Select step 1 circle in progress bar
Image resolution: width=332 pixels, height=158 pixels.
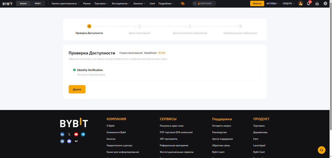[x=89, y=26]
